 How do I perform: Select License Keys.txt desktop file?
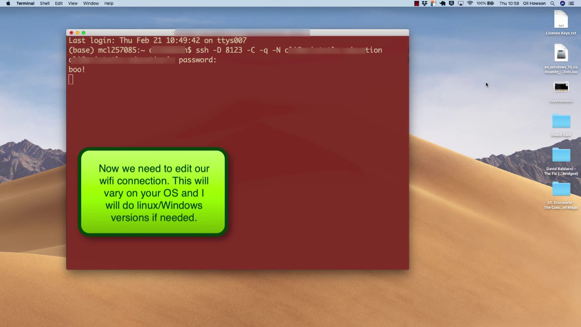click(x=561, y=23)
